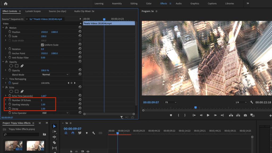
Task: Select the pen mask tool under Opacity
Action: pyautogui.click(x=22, y=66)
